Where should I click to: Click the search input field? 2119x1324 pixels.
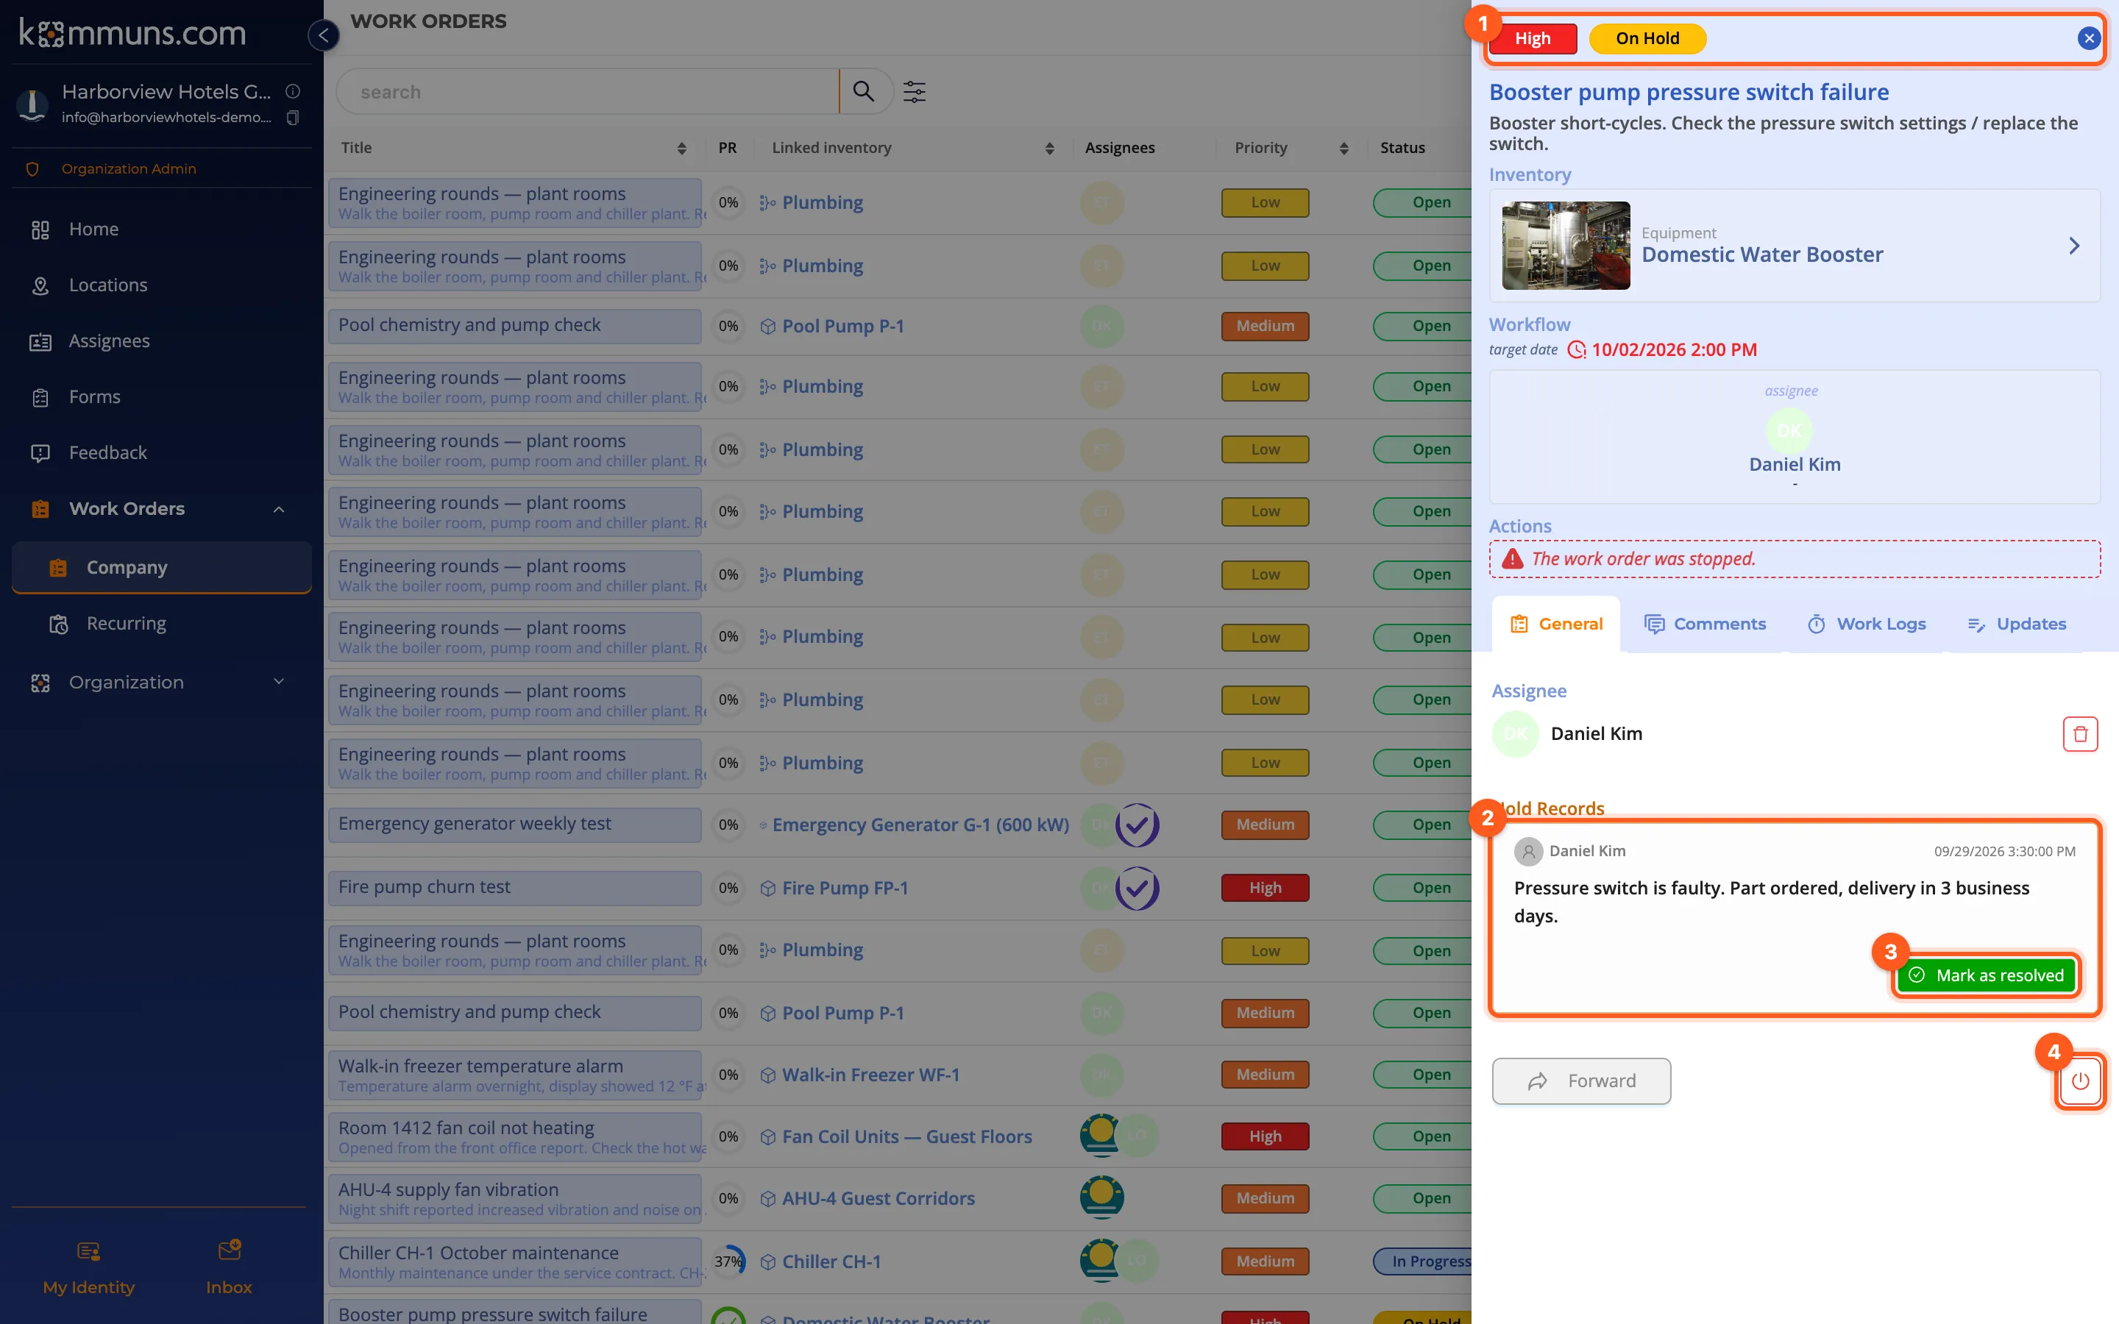[588, 92]
